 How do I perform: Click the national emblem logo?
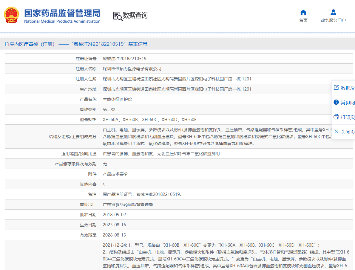11,15
